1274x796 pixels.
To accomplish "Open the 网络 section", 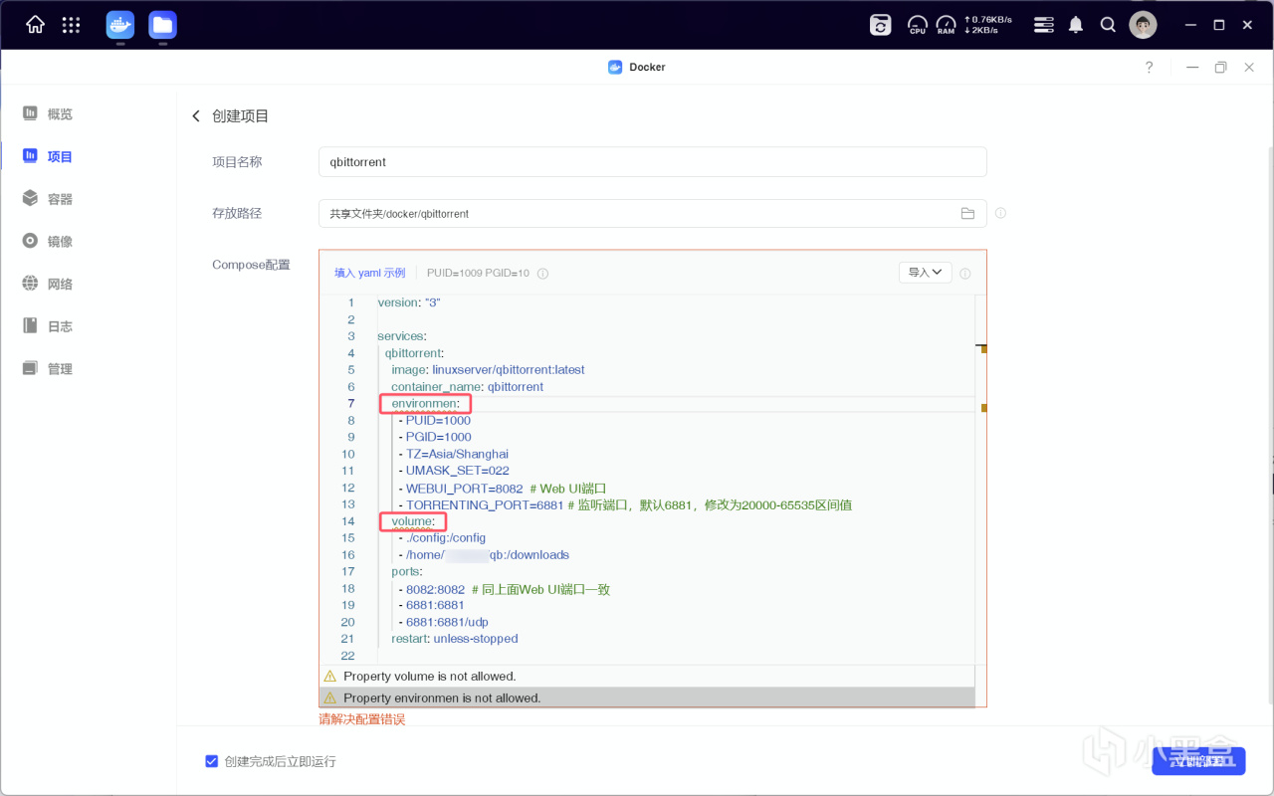I will click(48, 284).
